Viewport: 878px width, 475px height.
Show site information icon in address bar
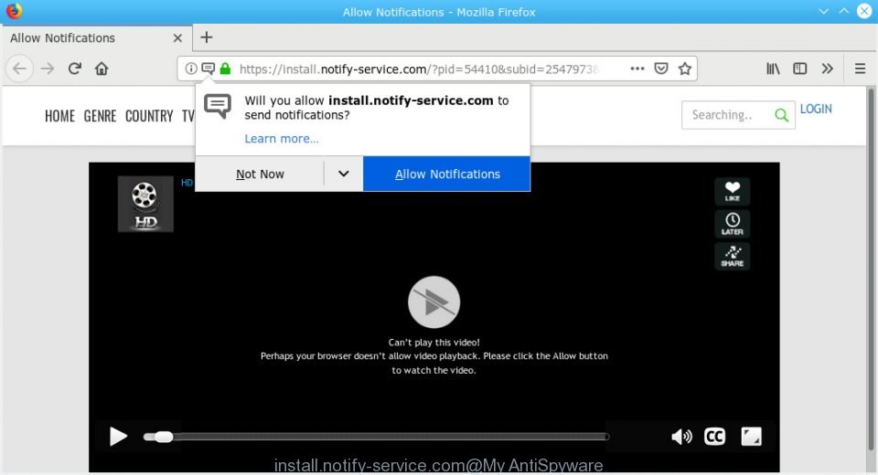[191, 69]
